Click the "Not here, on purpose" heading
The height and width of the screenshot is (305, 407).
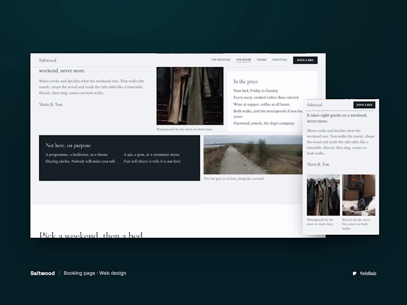pos(68,145)
